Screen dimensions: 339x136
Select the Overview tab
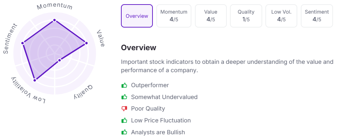point(137,16)
